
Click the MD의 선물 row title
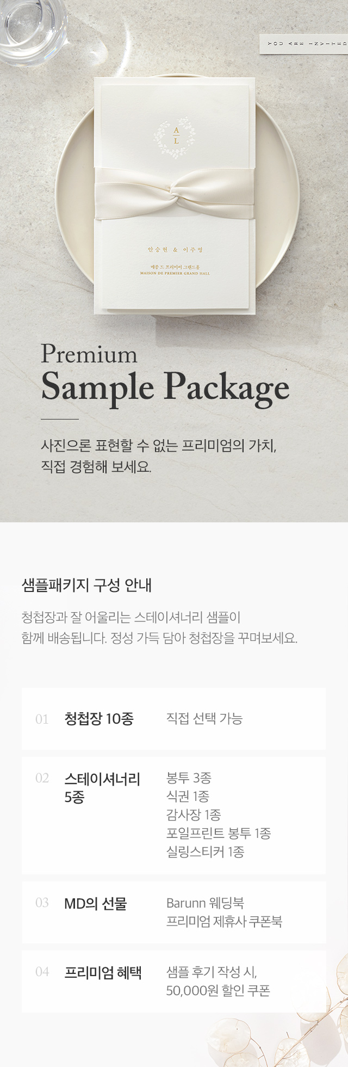[x=96, y=904]
